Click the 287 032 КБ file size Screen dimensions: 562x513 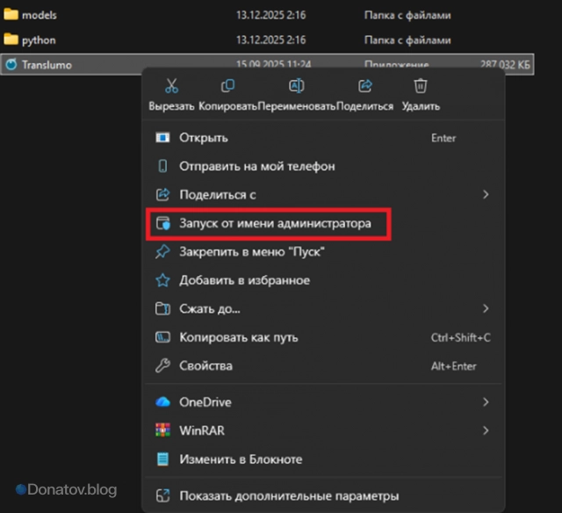(x=505, y=64)
